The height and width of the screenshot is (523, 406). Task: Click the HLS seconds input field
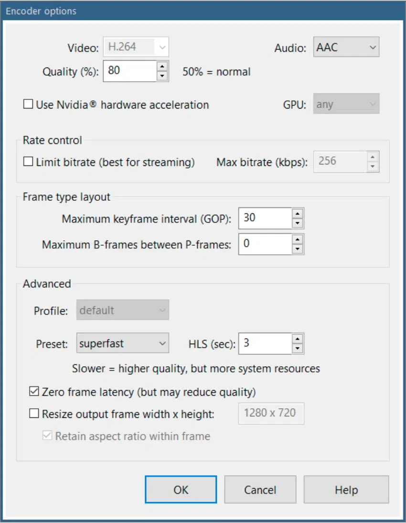[265, 343]
